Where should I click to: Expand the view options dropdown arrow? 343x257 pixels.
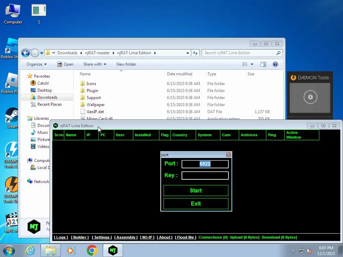[x=252, y=64]
